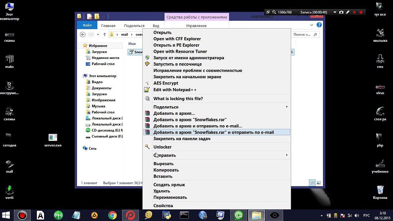Select 'Закрепить на начальном экране' entry

pyautogui.click(x=217, y=77)
